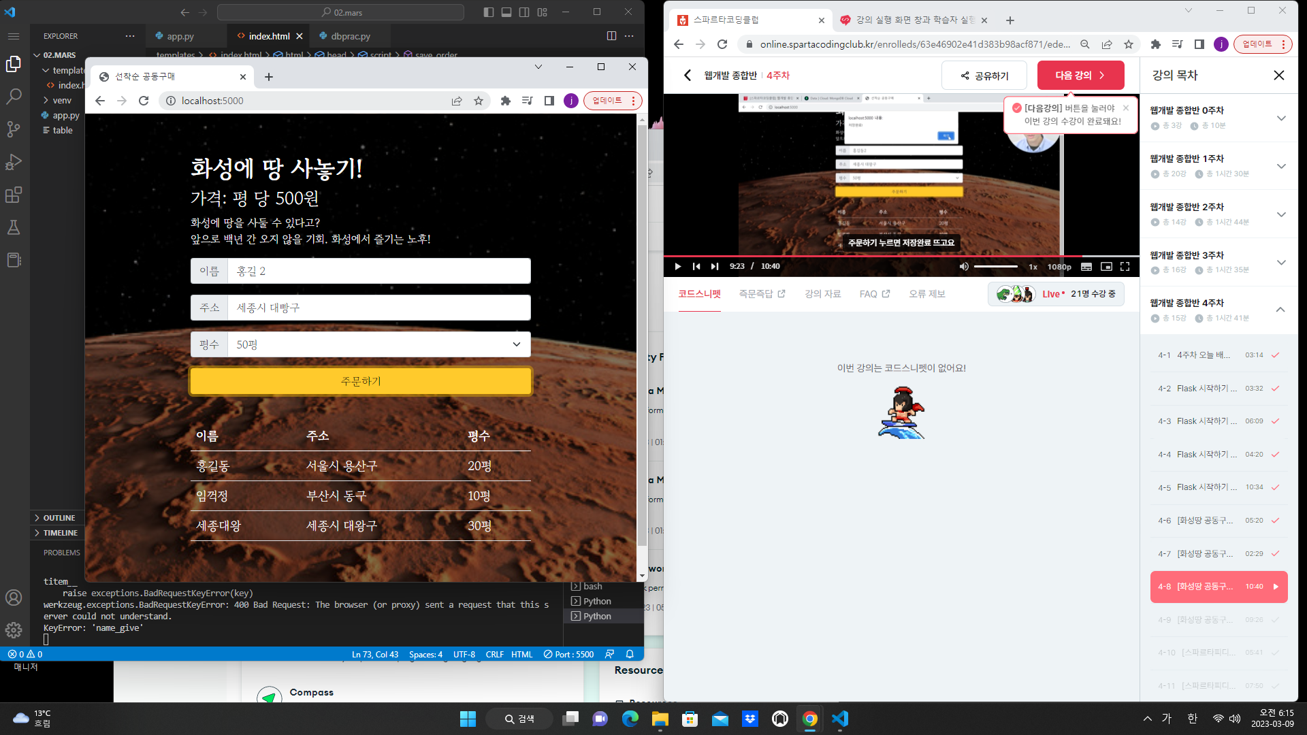
Task: Skip to next lecture in video player
Action: (x=715, y=266)
